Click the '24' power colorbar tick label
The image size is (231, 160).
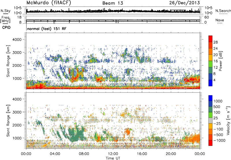click(x=215, y=49)
